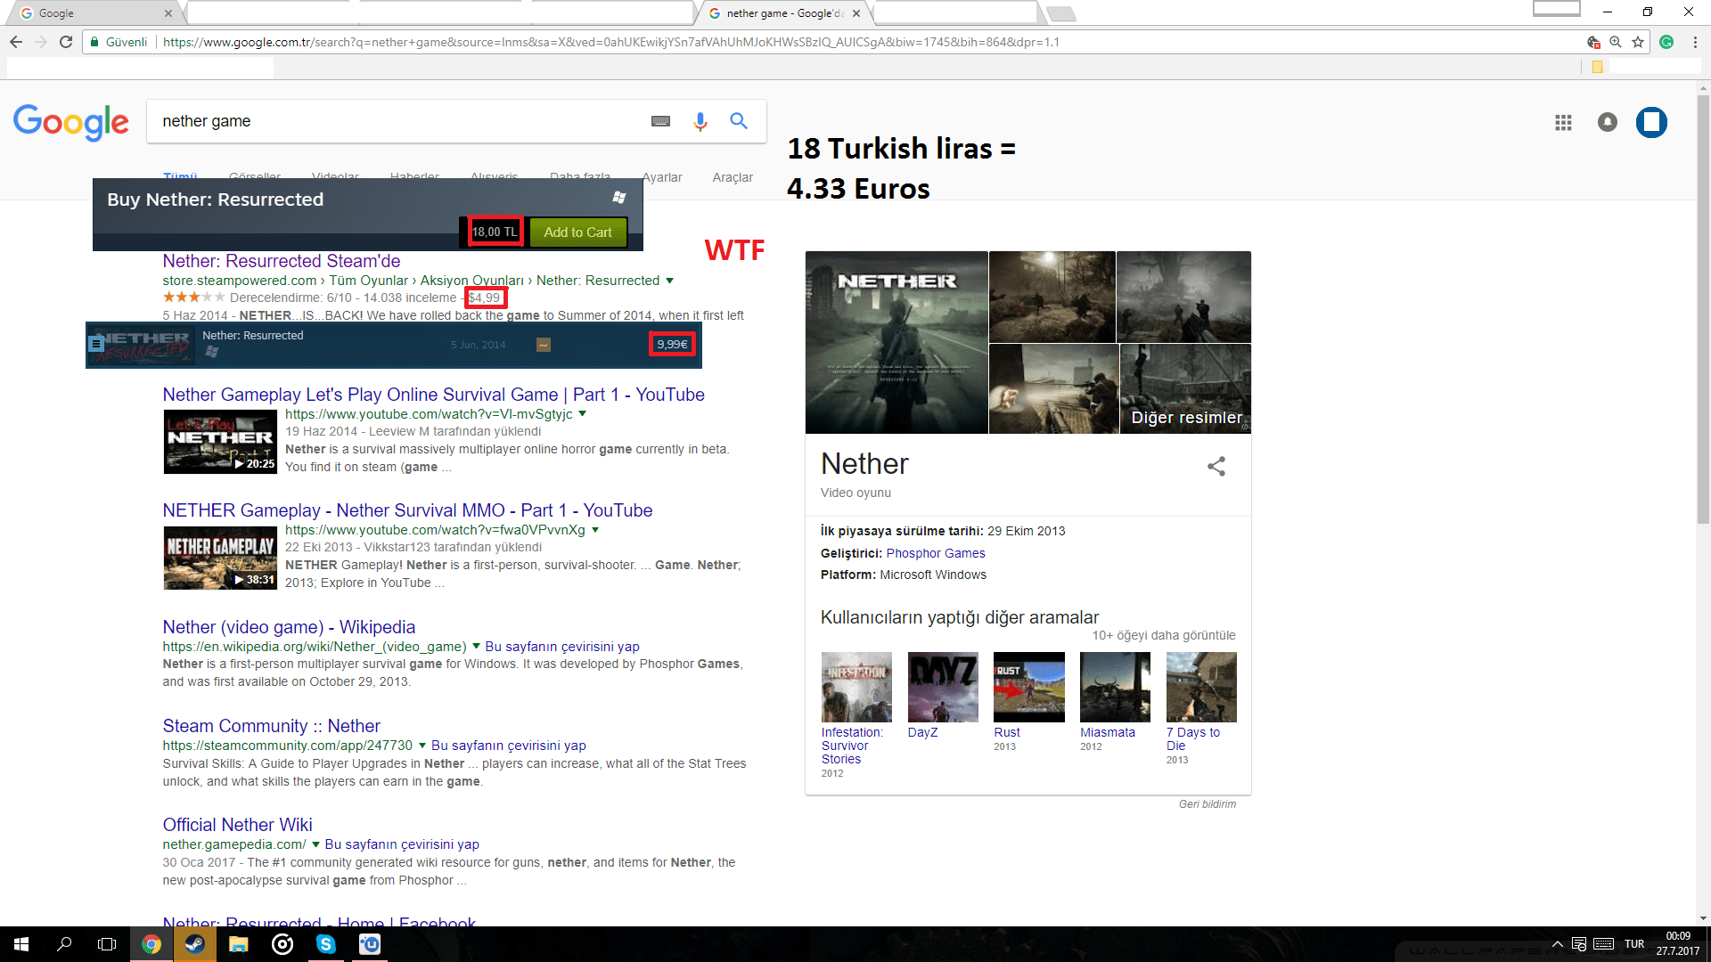Image resolution: width=1711 pixels, height=962 pixels.
Task: Open Windows Start menu
Action: click(21, 944)
